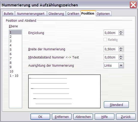This screenshot has width=138, height=122.
Task: Confirm the dialog with OK
Action: click(x=40, y=117)
